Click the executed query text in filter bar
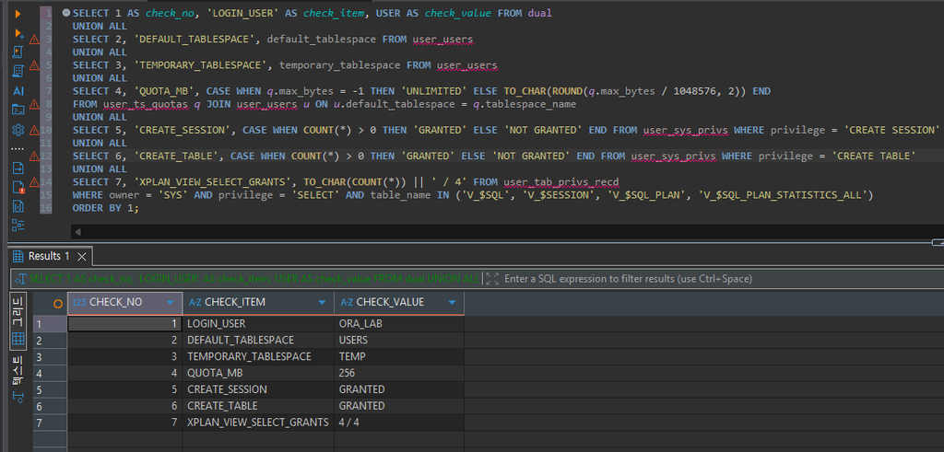The image size is (944, 452). 254,279
